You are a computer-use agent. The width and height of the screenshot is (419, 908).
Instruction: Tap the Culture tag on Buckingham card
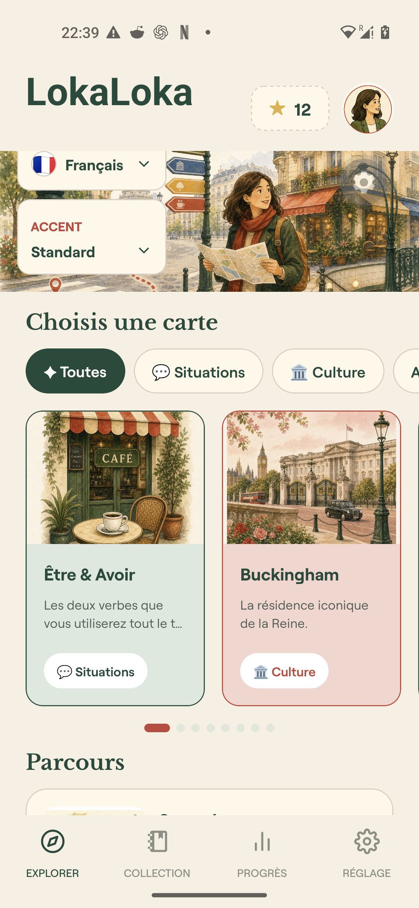pos(284,671)
